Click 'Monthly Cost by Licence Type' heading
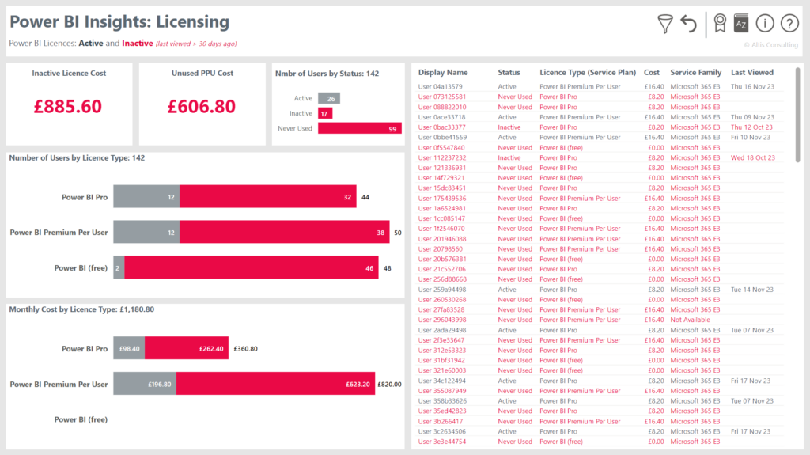Screen dimensions: 810x455 click(x=81, y=309)
